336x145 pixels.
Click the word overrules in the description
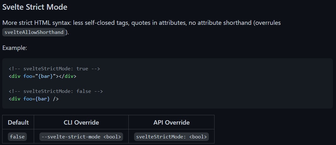[x=268, y=23]
